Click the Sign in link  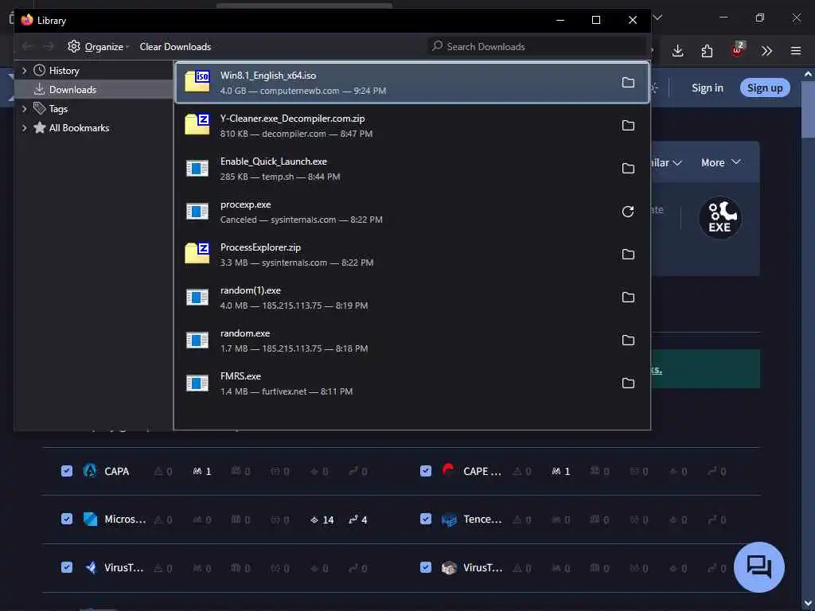click(x=707, y=88)
